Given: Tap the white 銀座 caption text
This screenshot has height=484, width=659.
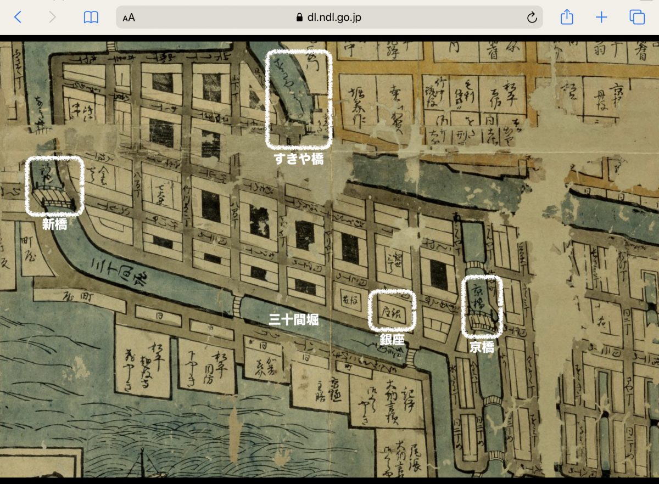Looking at the screenshot, I should [x=392, y=340].
